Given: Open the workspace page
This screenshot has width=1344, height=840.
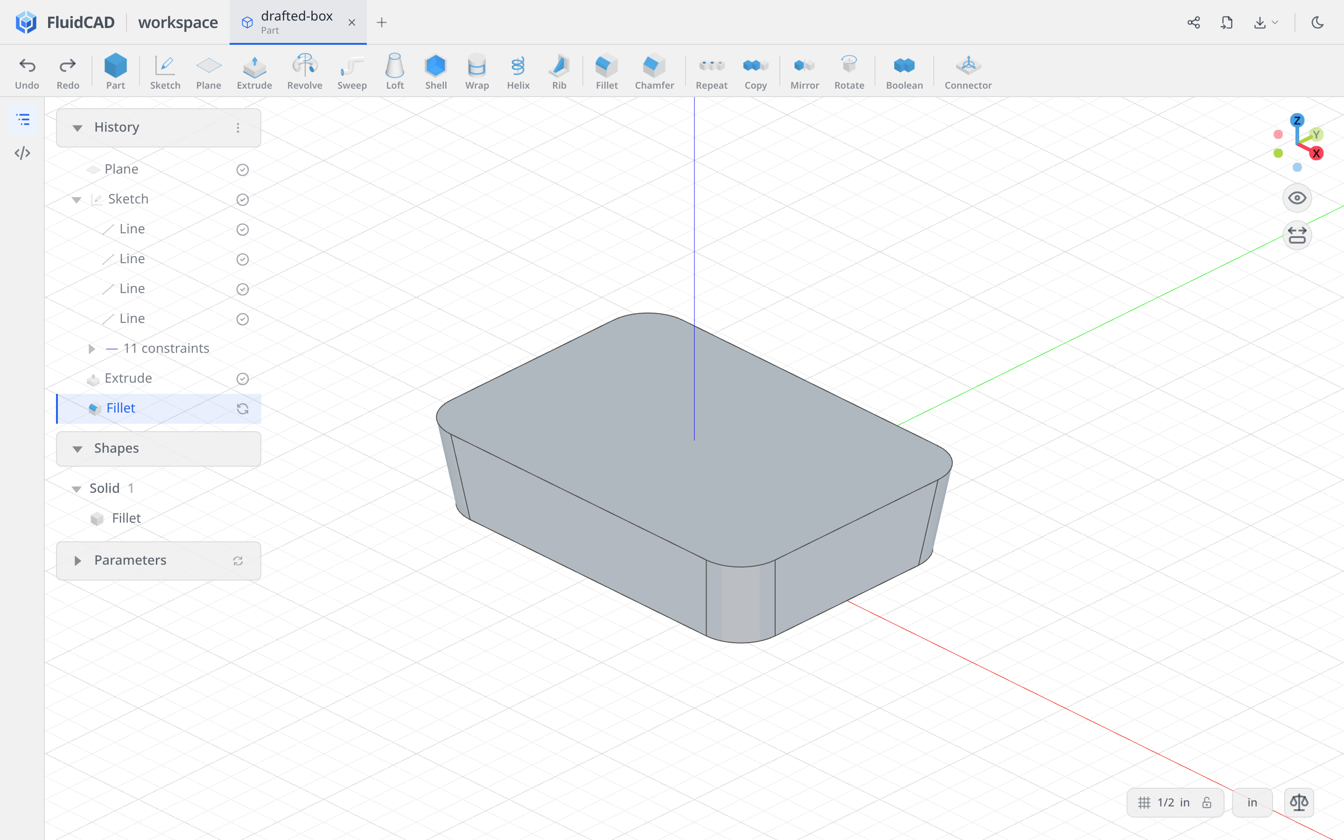Looking at the screenshot, I should click(178, 22).
